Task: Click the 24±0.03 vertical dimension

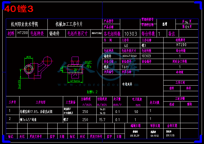Action: 19,84
